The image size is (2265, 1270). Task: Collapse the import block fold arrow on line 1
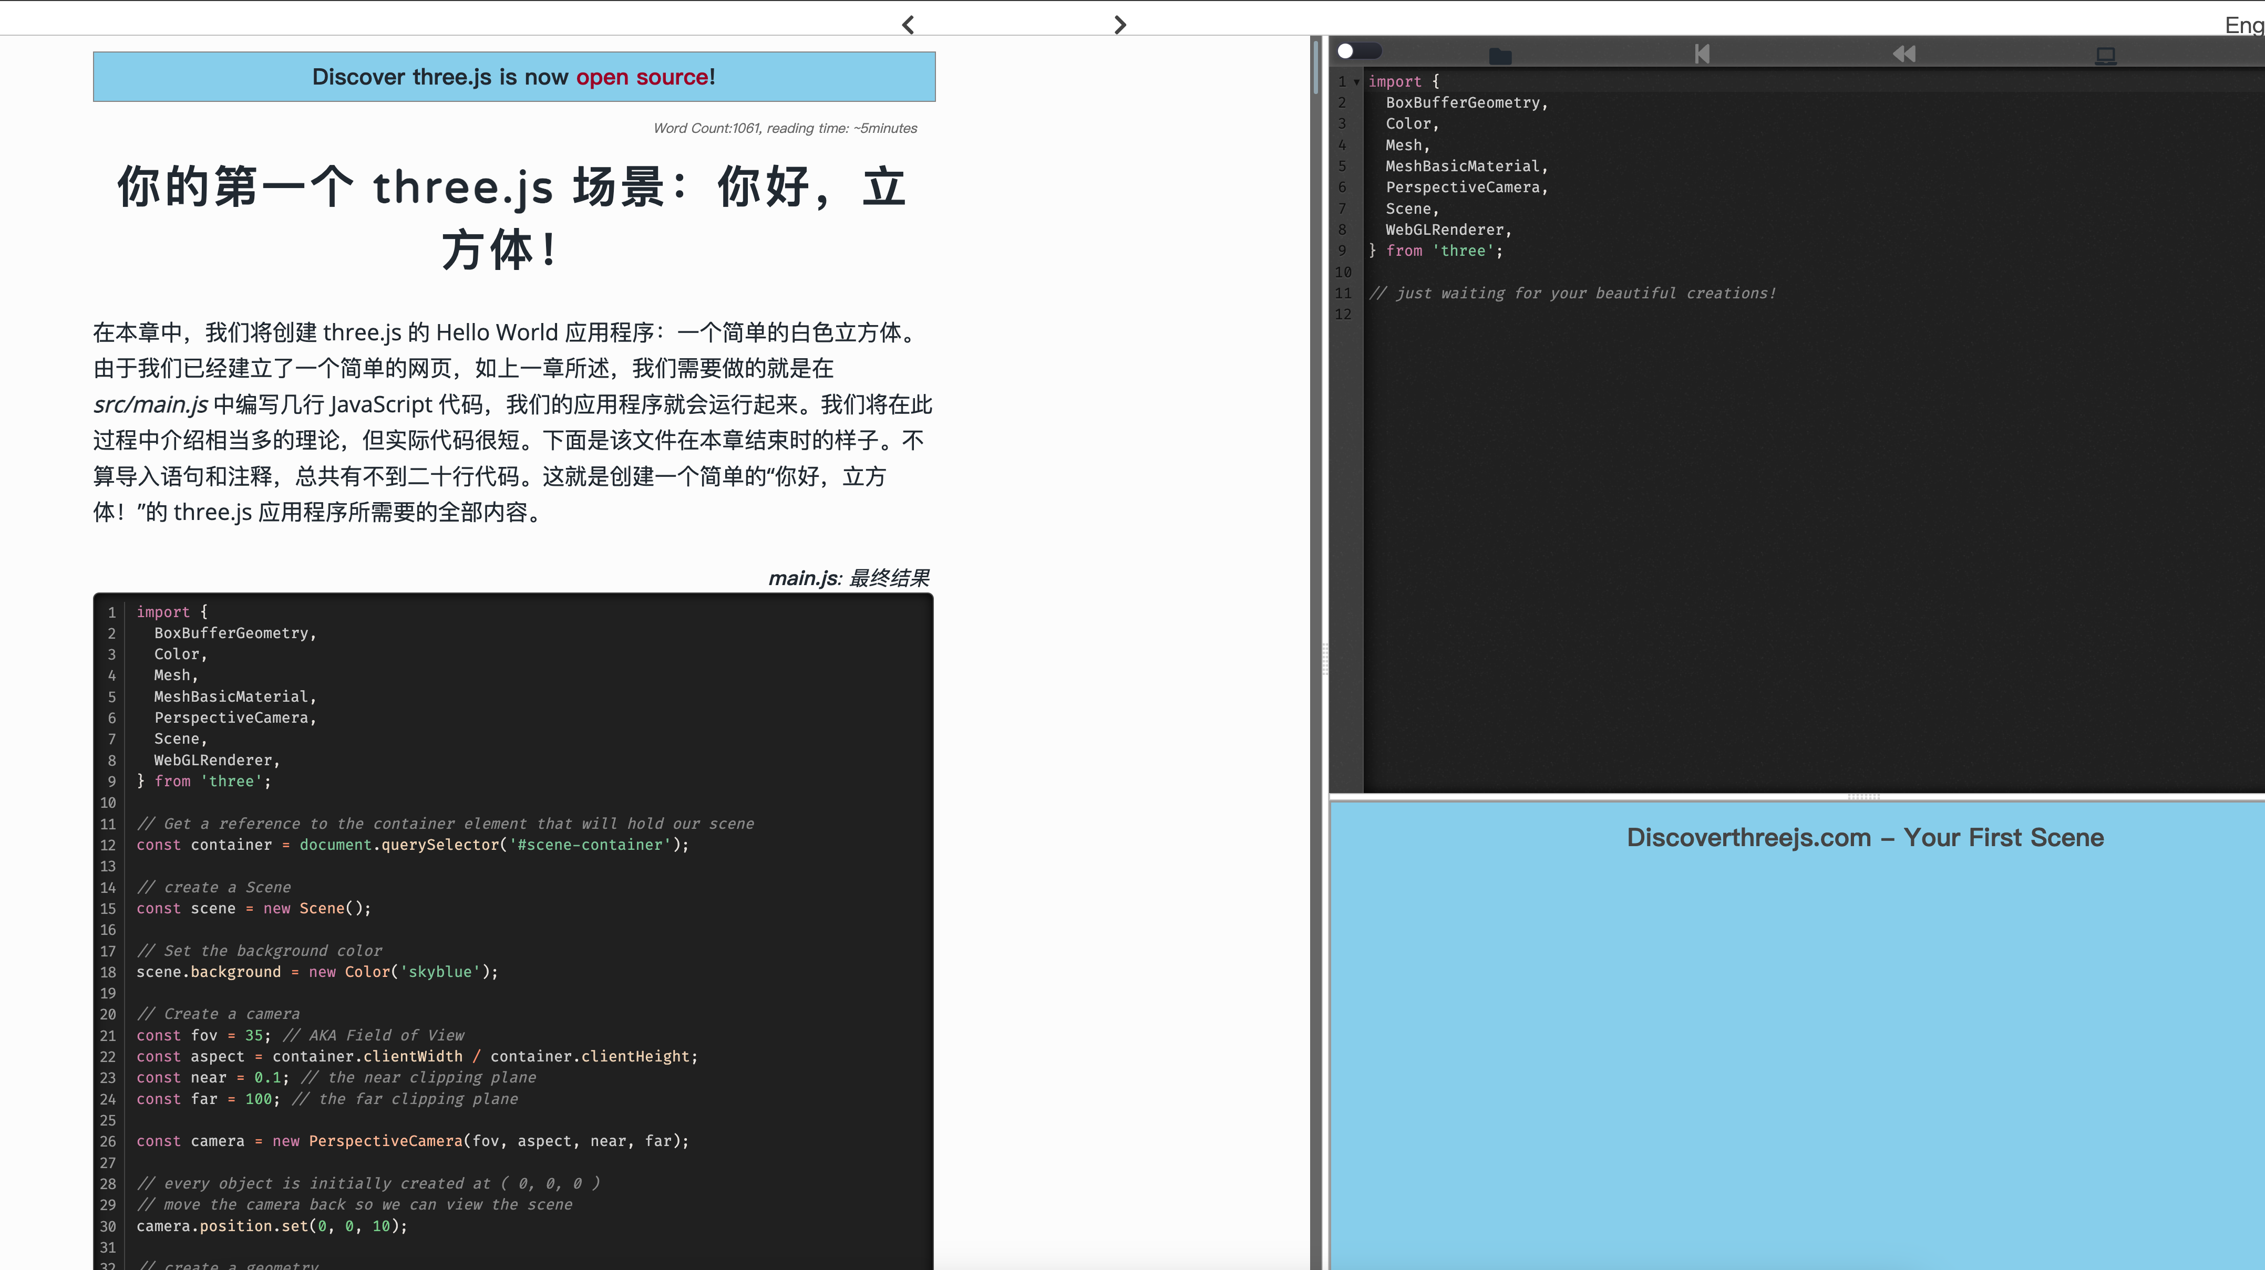(x=1357, y=82)
